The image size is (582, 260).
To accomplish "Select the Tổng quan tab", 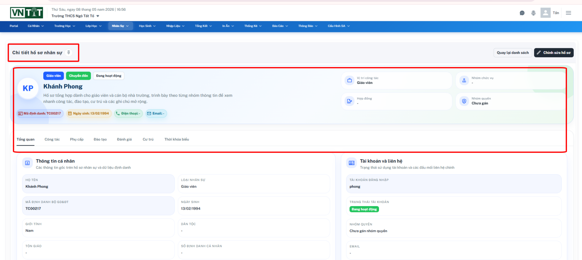I will [x=26, y=139].
